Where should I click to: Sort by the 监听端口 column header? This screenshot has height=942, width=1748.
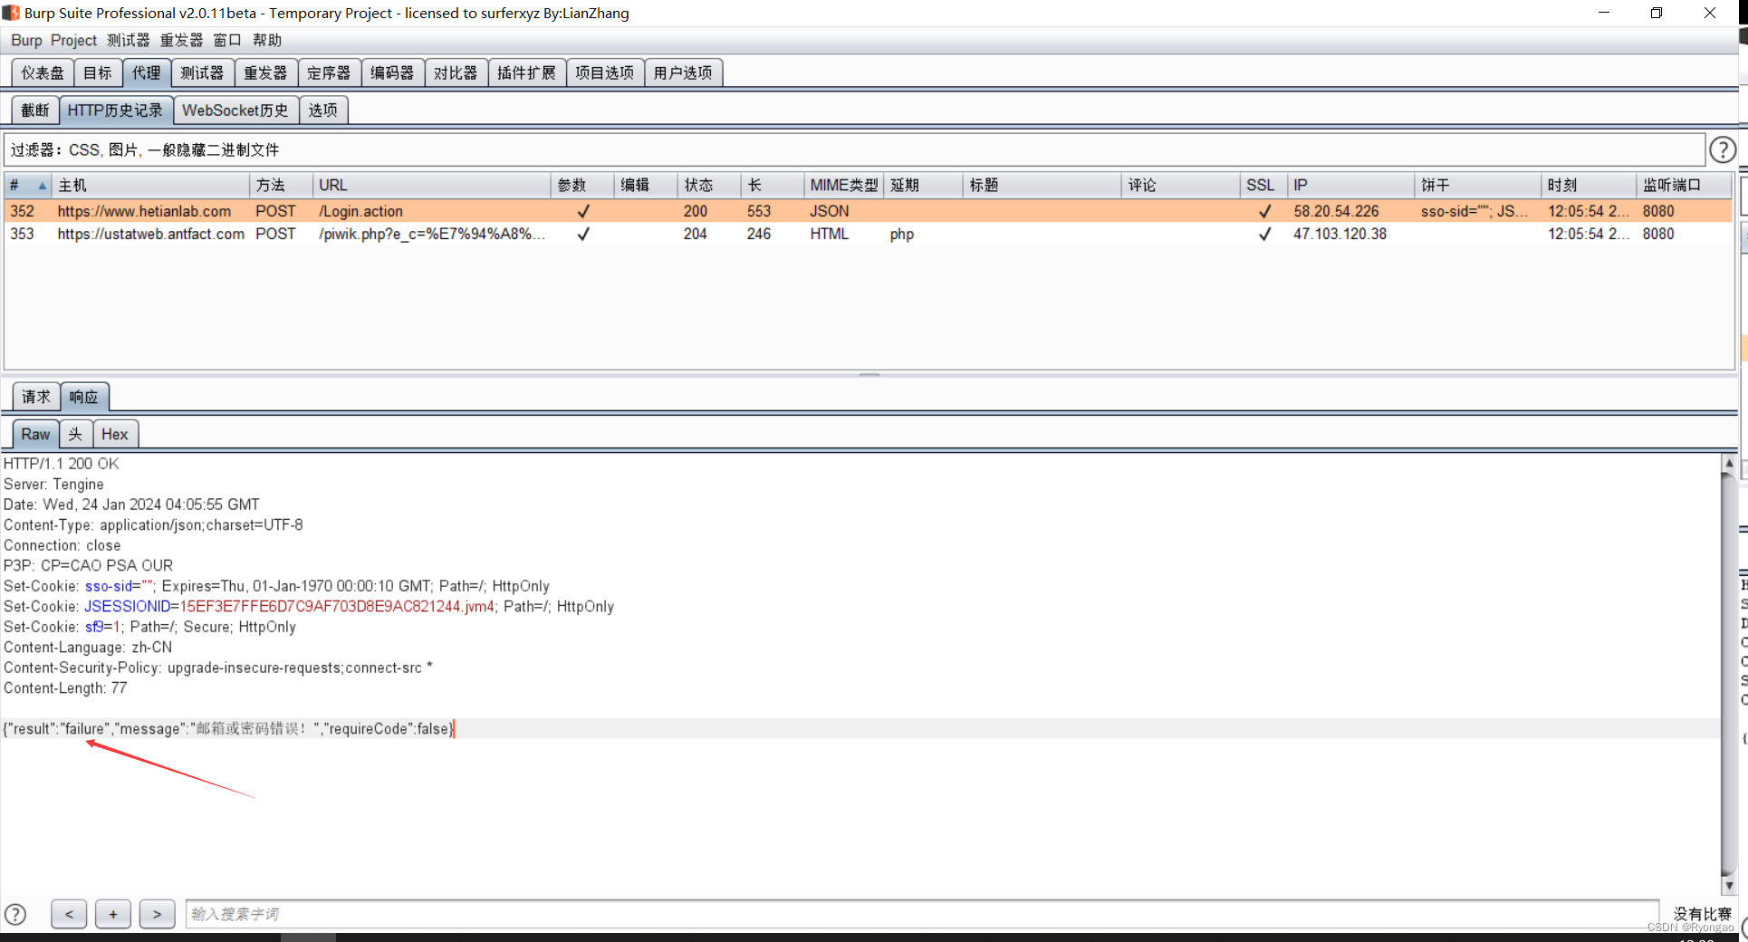coord(1685,185)
